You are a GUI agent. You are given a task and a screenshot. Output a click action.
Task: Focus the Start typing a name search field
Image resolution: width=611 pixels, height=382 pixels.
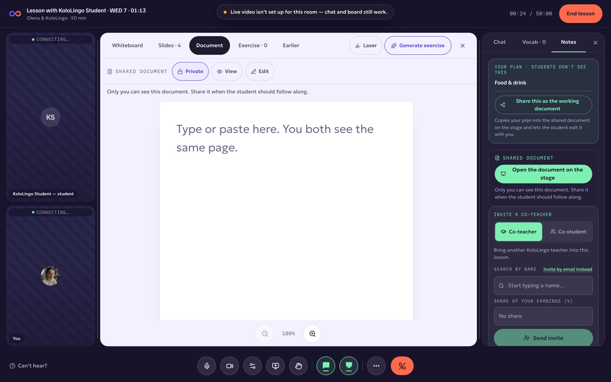(543, 286)
